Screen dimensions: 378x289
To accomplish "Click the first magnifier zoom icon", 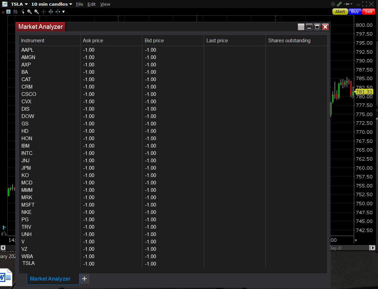I will pyautogui.click(x=30, y=11).
